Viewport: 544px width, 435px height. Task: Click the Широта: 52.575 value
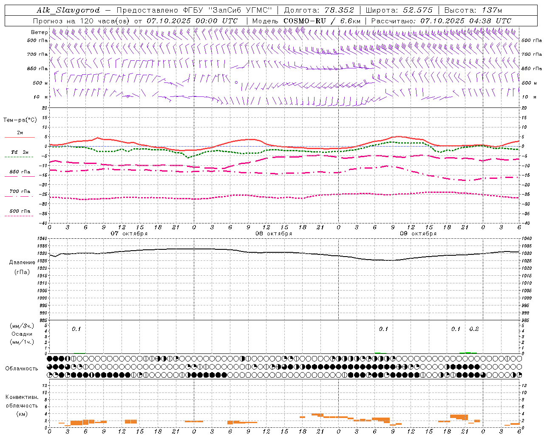[x=399, y=10]
